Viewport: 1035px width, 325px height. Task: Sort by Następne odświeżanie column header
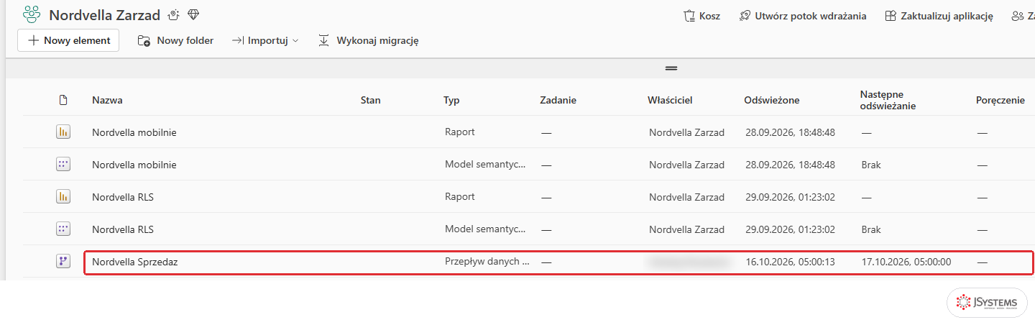point(888,100)
